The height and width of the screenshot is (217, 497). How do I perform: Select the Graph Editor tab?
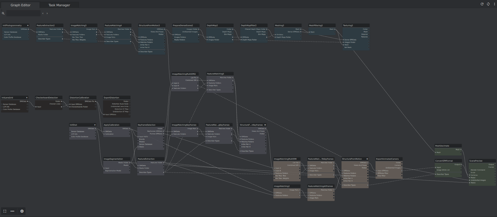click(x=20, y=5)
